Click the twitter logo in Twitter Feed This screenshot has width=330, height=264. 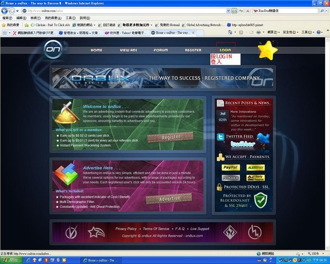243,144
